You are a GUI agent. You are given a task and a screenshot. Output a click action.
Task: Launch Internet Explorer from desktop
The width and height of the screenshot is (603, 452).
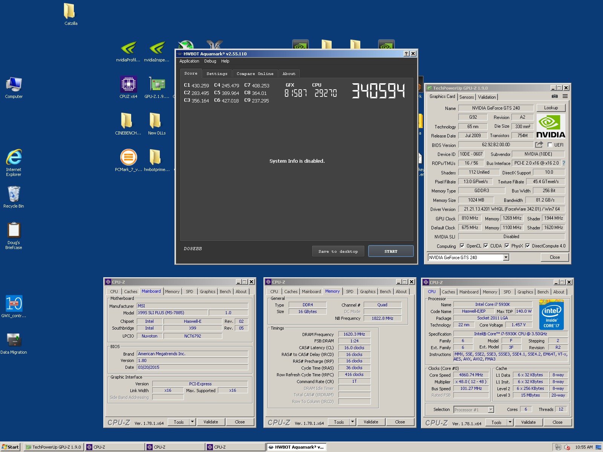coord(14,162)
